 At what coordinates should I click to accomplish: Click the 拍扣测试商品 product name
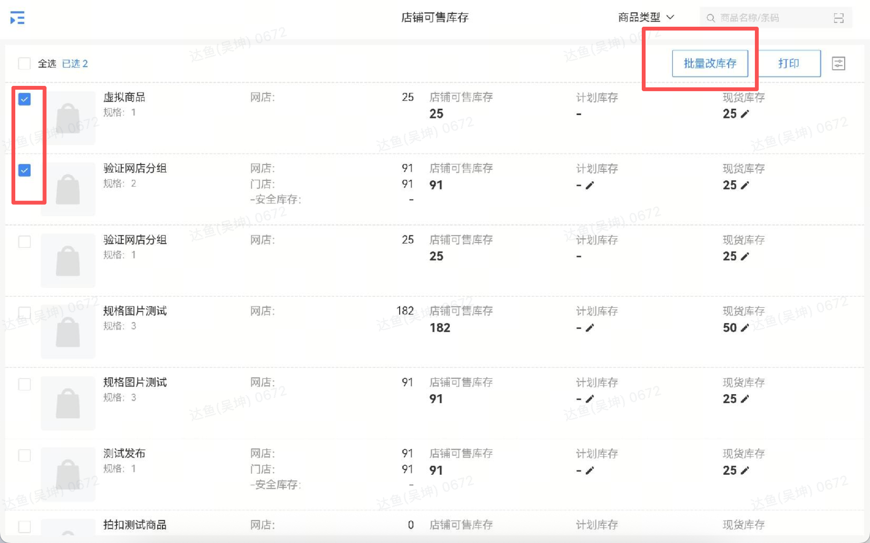[x=135, y=525]
